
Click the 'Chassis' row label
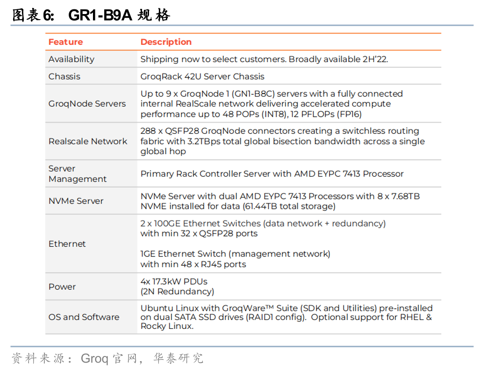tap(64, 77)
